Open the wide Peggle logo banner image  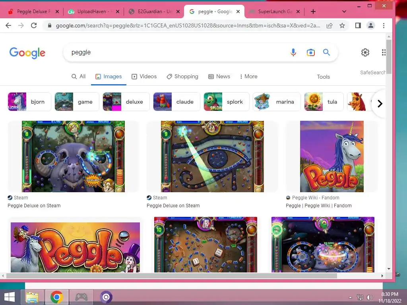(x=75, y=247)
